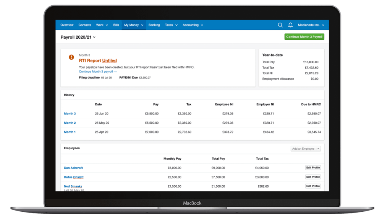Viewport: 382px width, 214px height.
Task: Click Ned Smanks' total tax £382.60
Action: (x=263, y=186)
